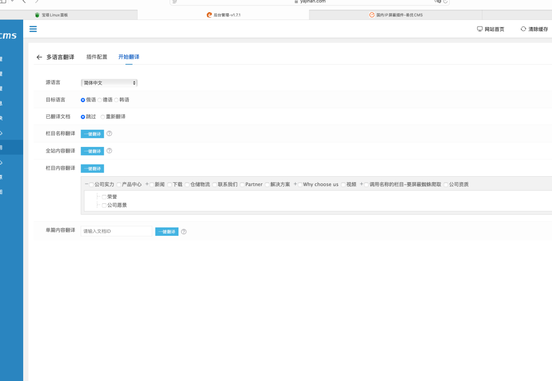Viewport: 552px width, 381px height.
Task: Check the 产品中心 checkbox
Action: [x=119, y=184]
